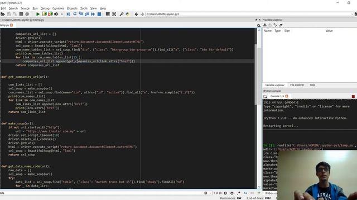Go forward with the right arrow icon

[142, 14]
